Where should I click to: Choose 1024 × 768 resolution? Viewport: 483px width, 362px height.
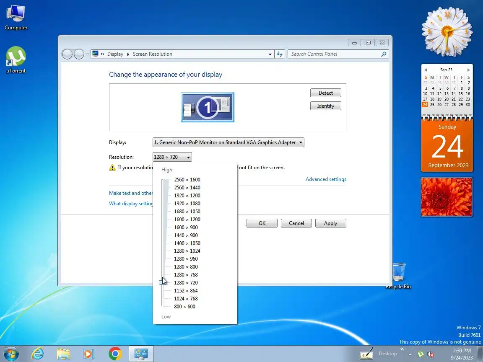[186, 299]
